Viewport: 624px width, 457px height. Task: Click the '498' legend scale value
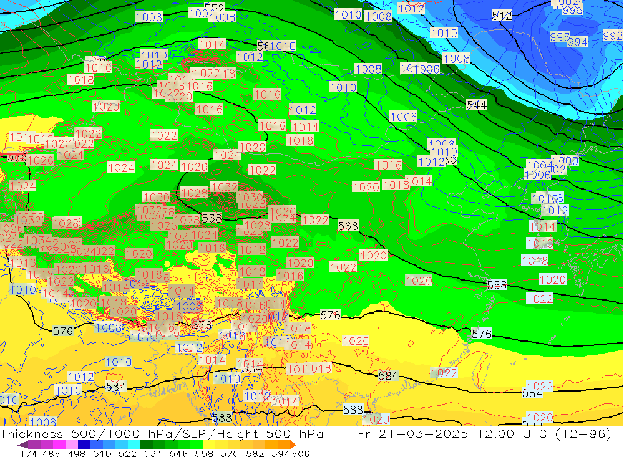(77, 453)
